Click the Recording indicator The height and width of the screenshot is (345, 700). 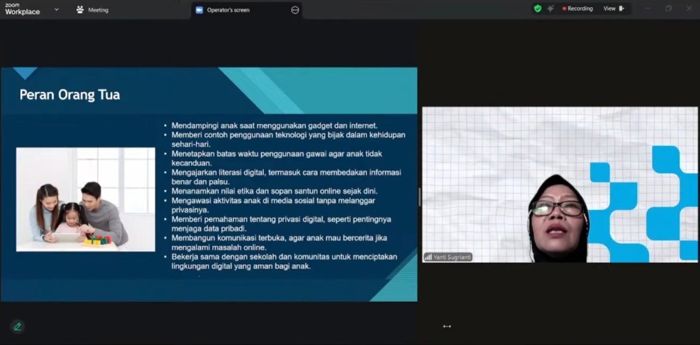pyautogui.click(x=578, y=8)
